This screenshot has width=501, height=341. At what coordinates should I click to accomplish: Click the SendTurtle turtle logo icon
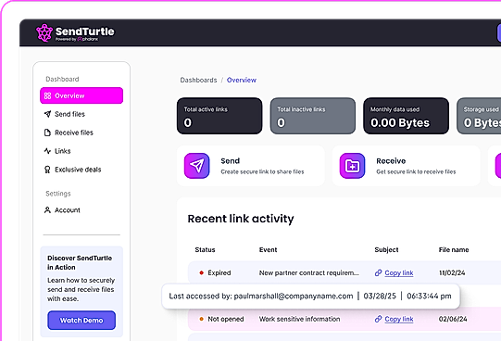coord(44,33)
